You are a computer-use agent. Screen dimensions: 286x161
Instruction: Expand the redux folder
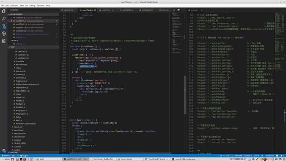coord(19,68)
